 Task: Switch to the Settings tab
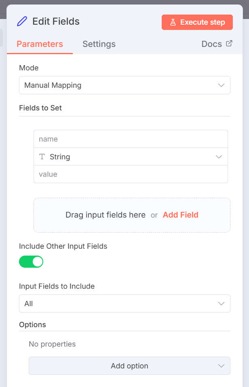click(99, 44)
